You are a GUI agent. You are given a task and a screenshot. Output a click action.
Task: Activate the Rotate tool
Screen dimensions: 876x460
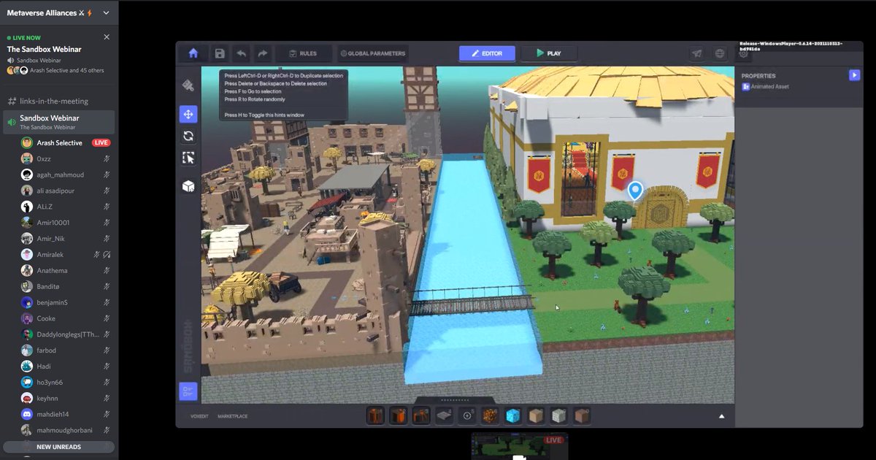pyautogui.click(x=188, y=136)
